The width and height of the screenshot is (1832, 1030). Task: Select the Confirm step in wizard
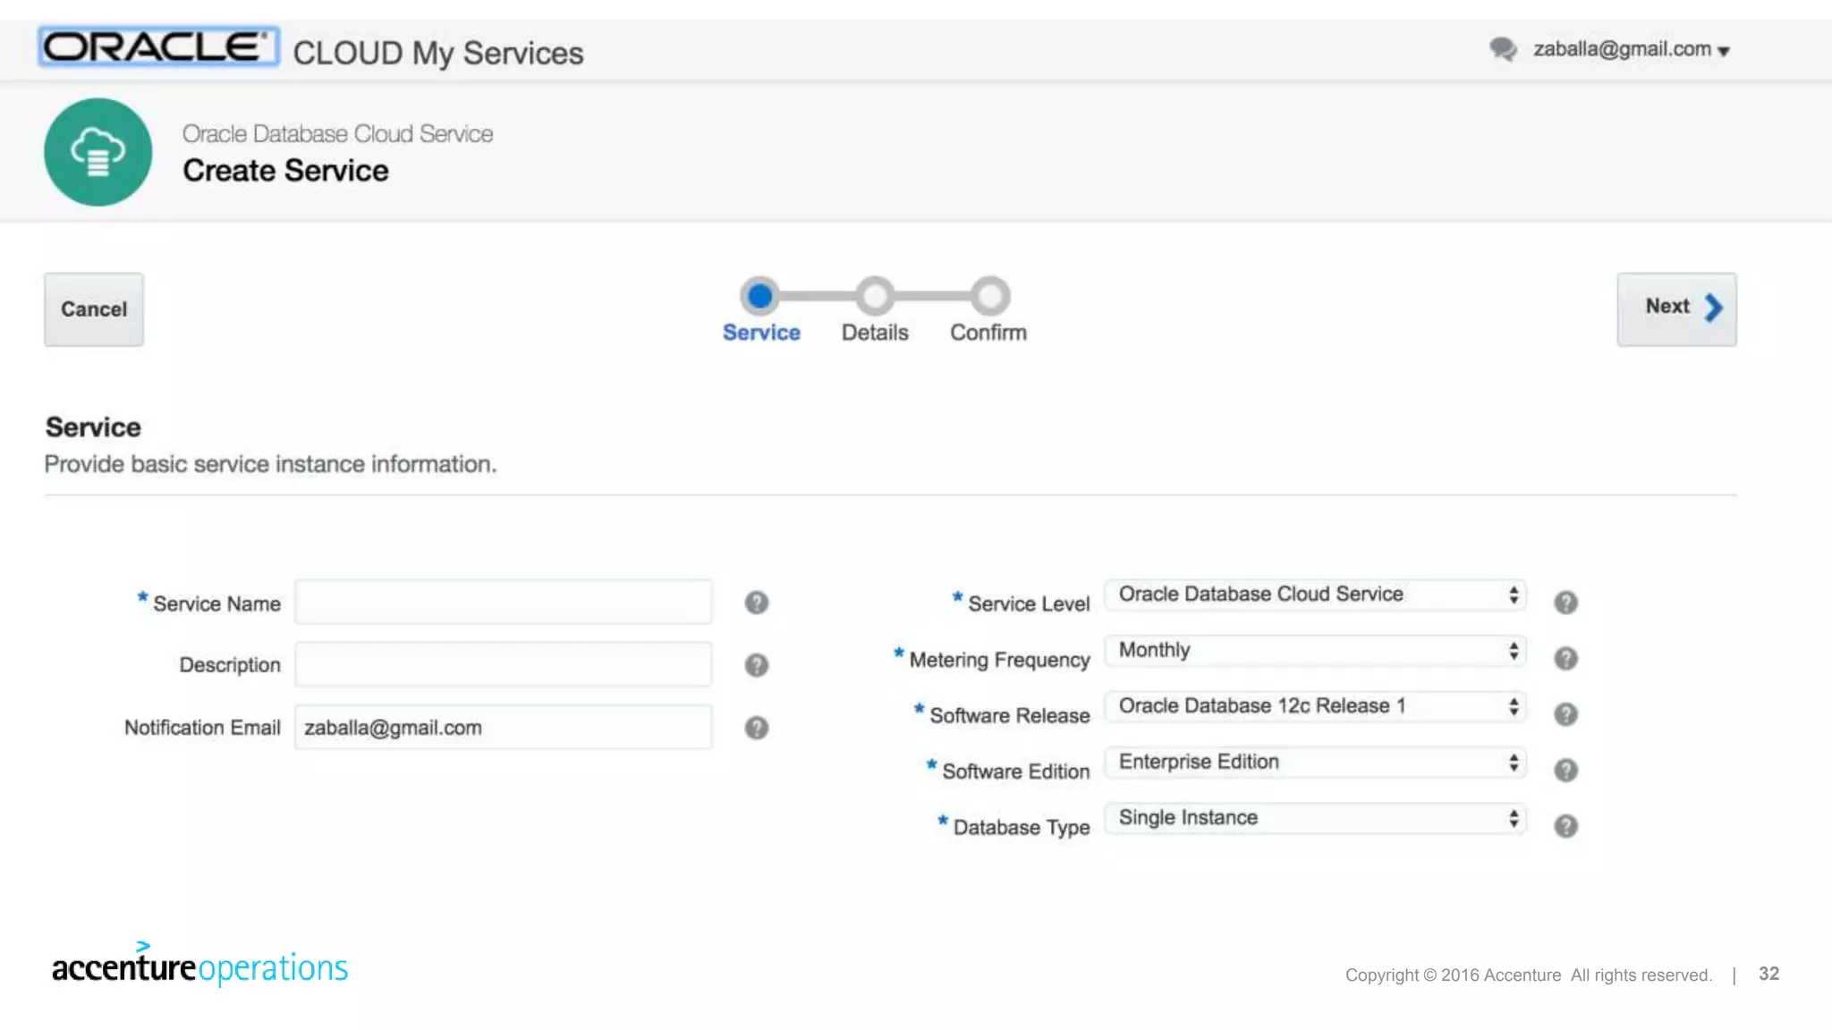[x=989, y=297]
